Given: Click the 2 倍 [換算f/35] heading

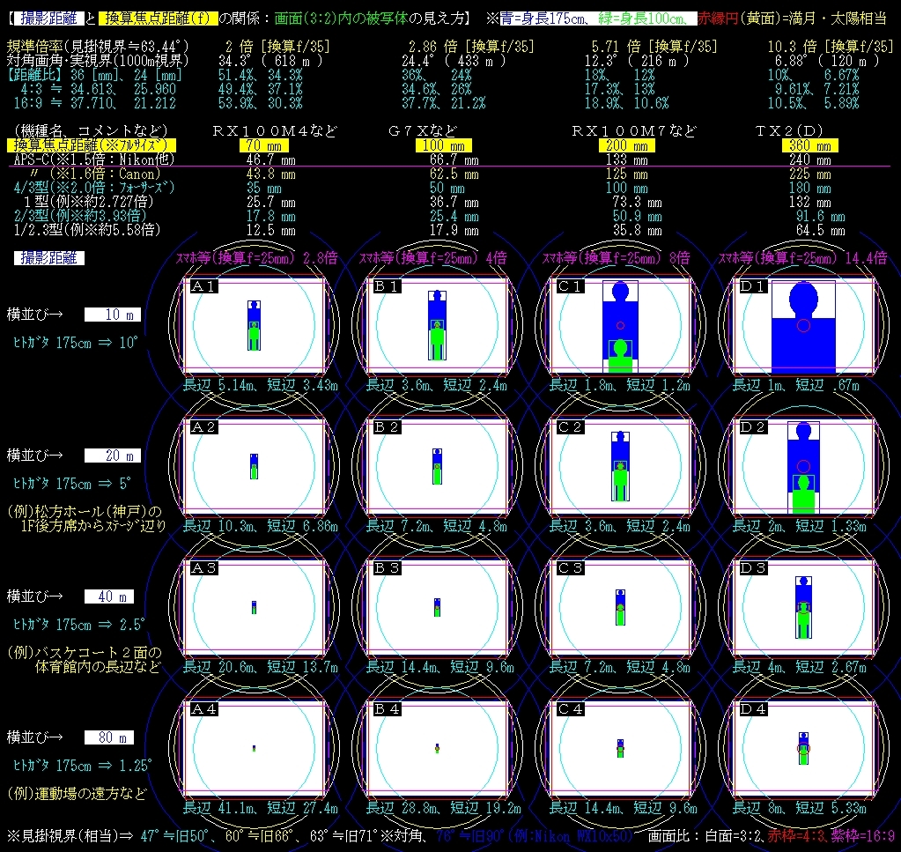Looking at the screenshot, I should [277, 47].
